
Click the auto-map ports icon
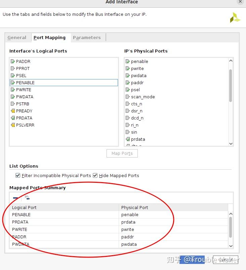tap(27, 198)
